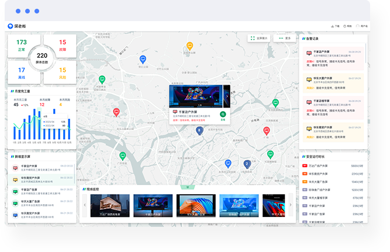Open the 万达广场 live monitoring thumbnail
Screen dimensions: 390x252
point(109,206)
